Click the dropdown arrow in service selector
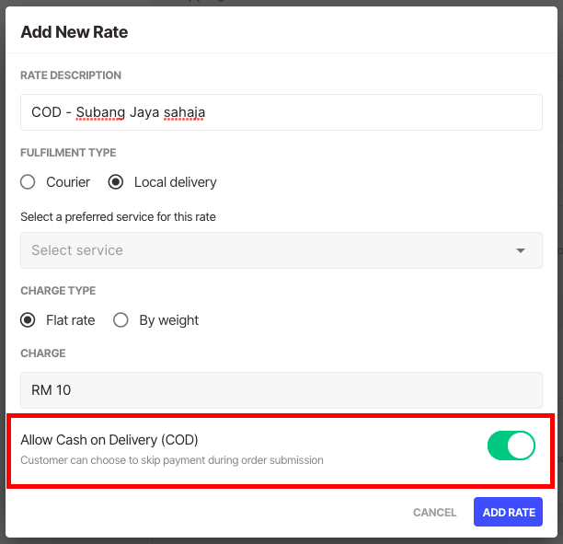The image size is (563, 544). [x=521, y=250]
